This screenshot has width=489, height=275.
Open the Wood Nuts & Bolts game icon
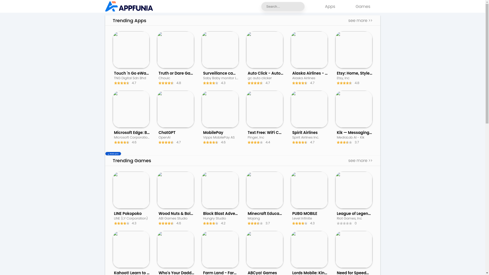[x=175, y=190]
